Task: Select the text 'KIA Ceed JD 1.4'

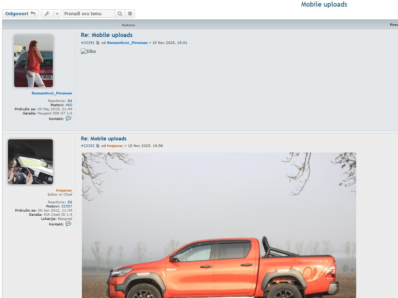Action: point(58,215)
